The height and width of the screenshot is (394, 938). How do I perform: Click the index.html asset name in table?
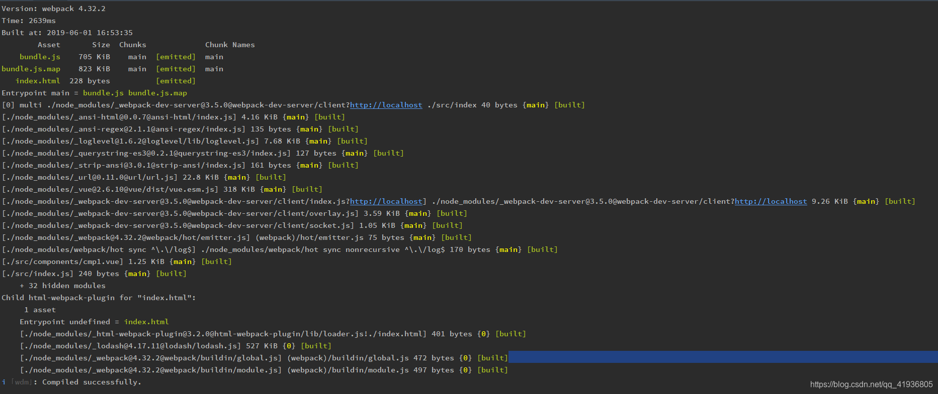coord(38,81)
